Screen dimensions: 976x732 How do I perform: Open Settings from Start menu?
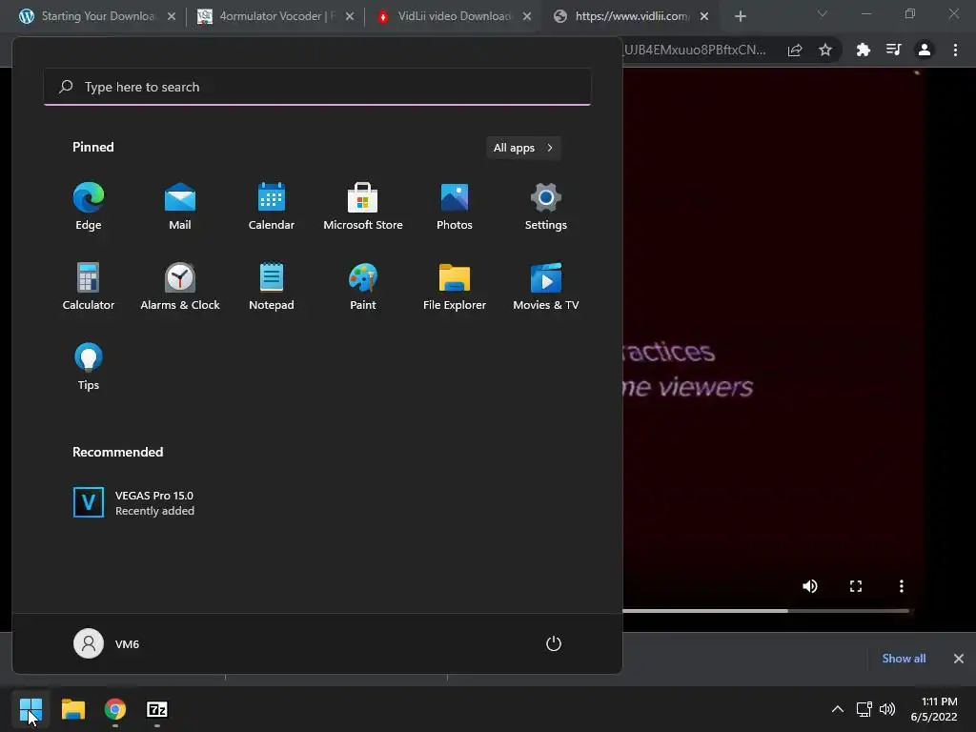(x=546, y=207)
